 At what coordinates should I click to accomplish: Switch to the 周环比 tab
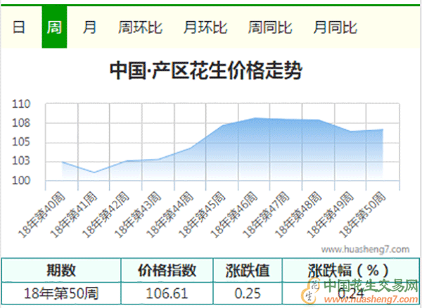click(x=140, y=28)
